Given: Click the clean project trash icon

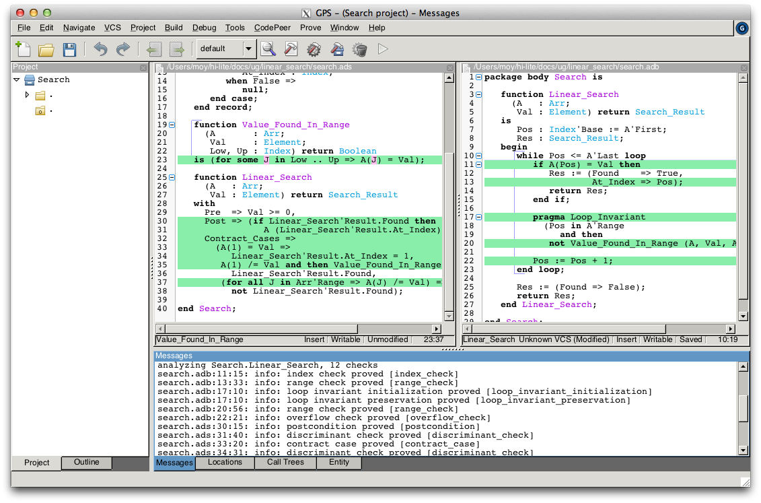Looking at the screenshot, I should click(359, 49).
